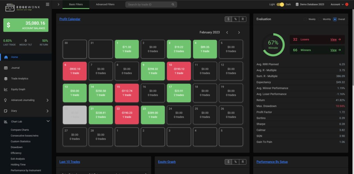Click View link for Losers
This screenshot has height=174, width=354.
(334, 39)
